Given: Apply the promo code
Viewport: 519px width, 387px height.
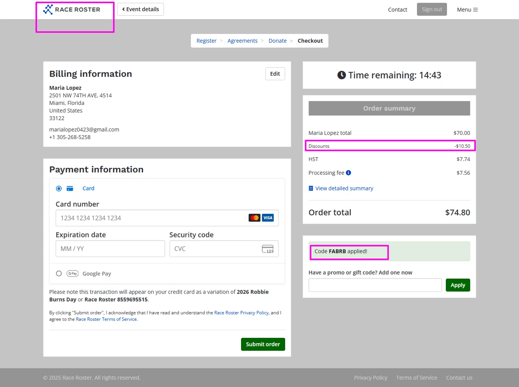Looking at the screenshot, I should click(458, 285).
